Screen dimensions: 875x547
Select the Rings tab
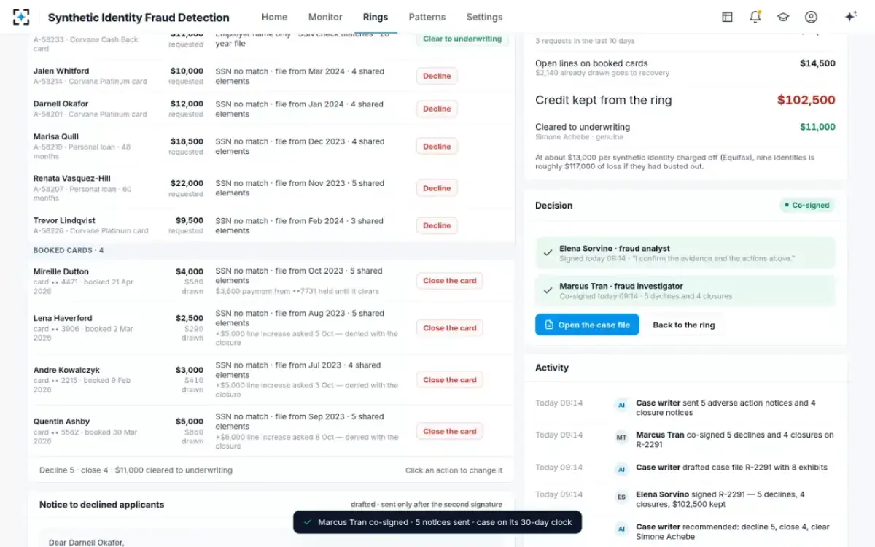376,17
